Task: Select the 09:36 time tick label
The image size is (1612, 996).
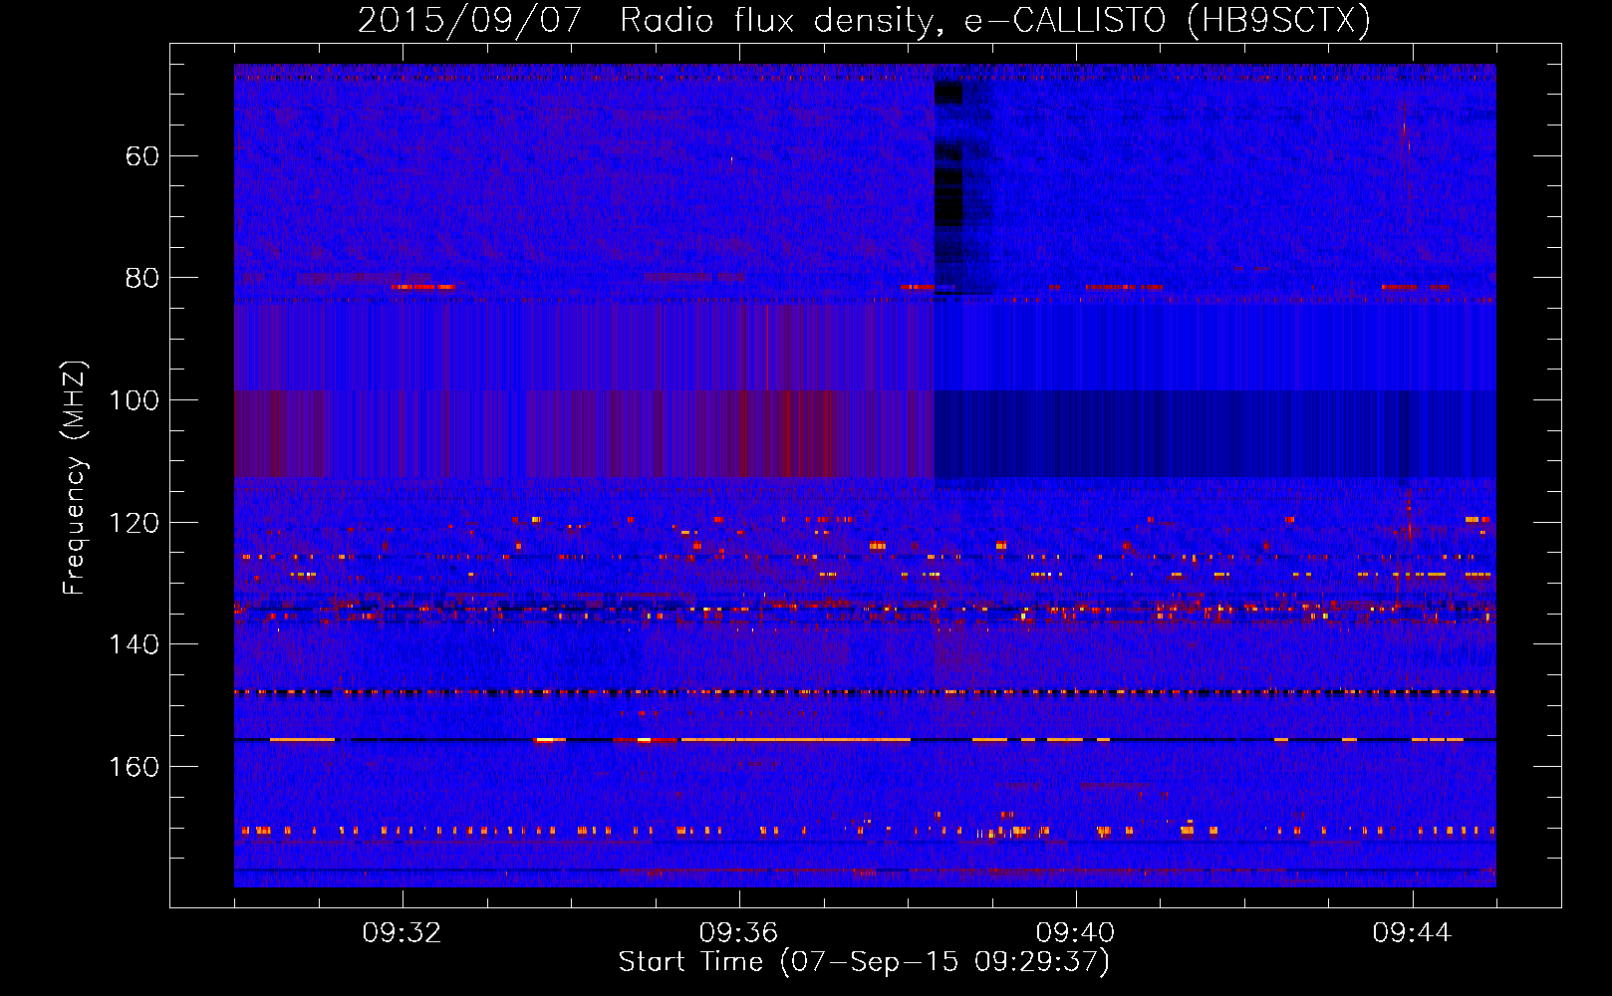Action: tap(739, 933)
